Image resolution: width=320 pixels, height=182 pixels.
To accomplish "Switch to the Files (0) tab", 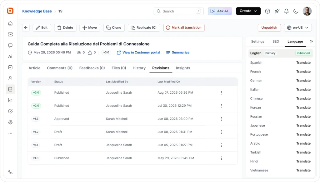I will coord(118,68).
